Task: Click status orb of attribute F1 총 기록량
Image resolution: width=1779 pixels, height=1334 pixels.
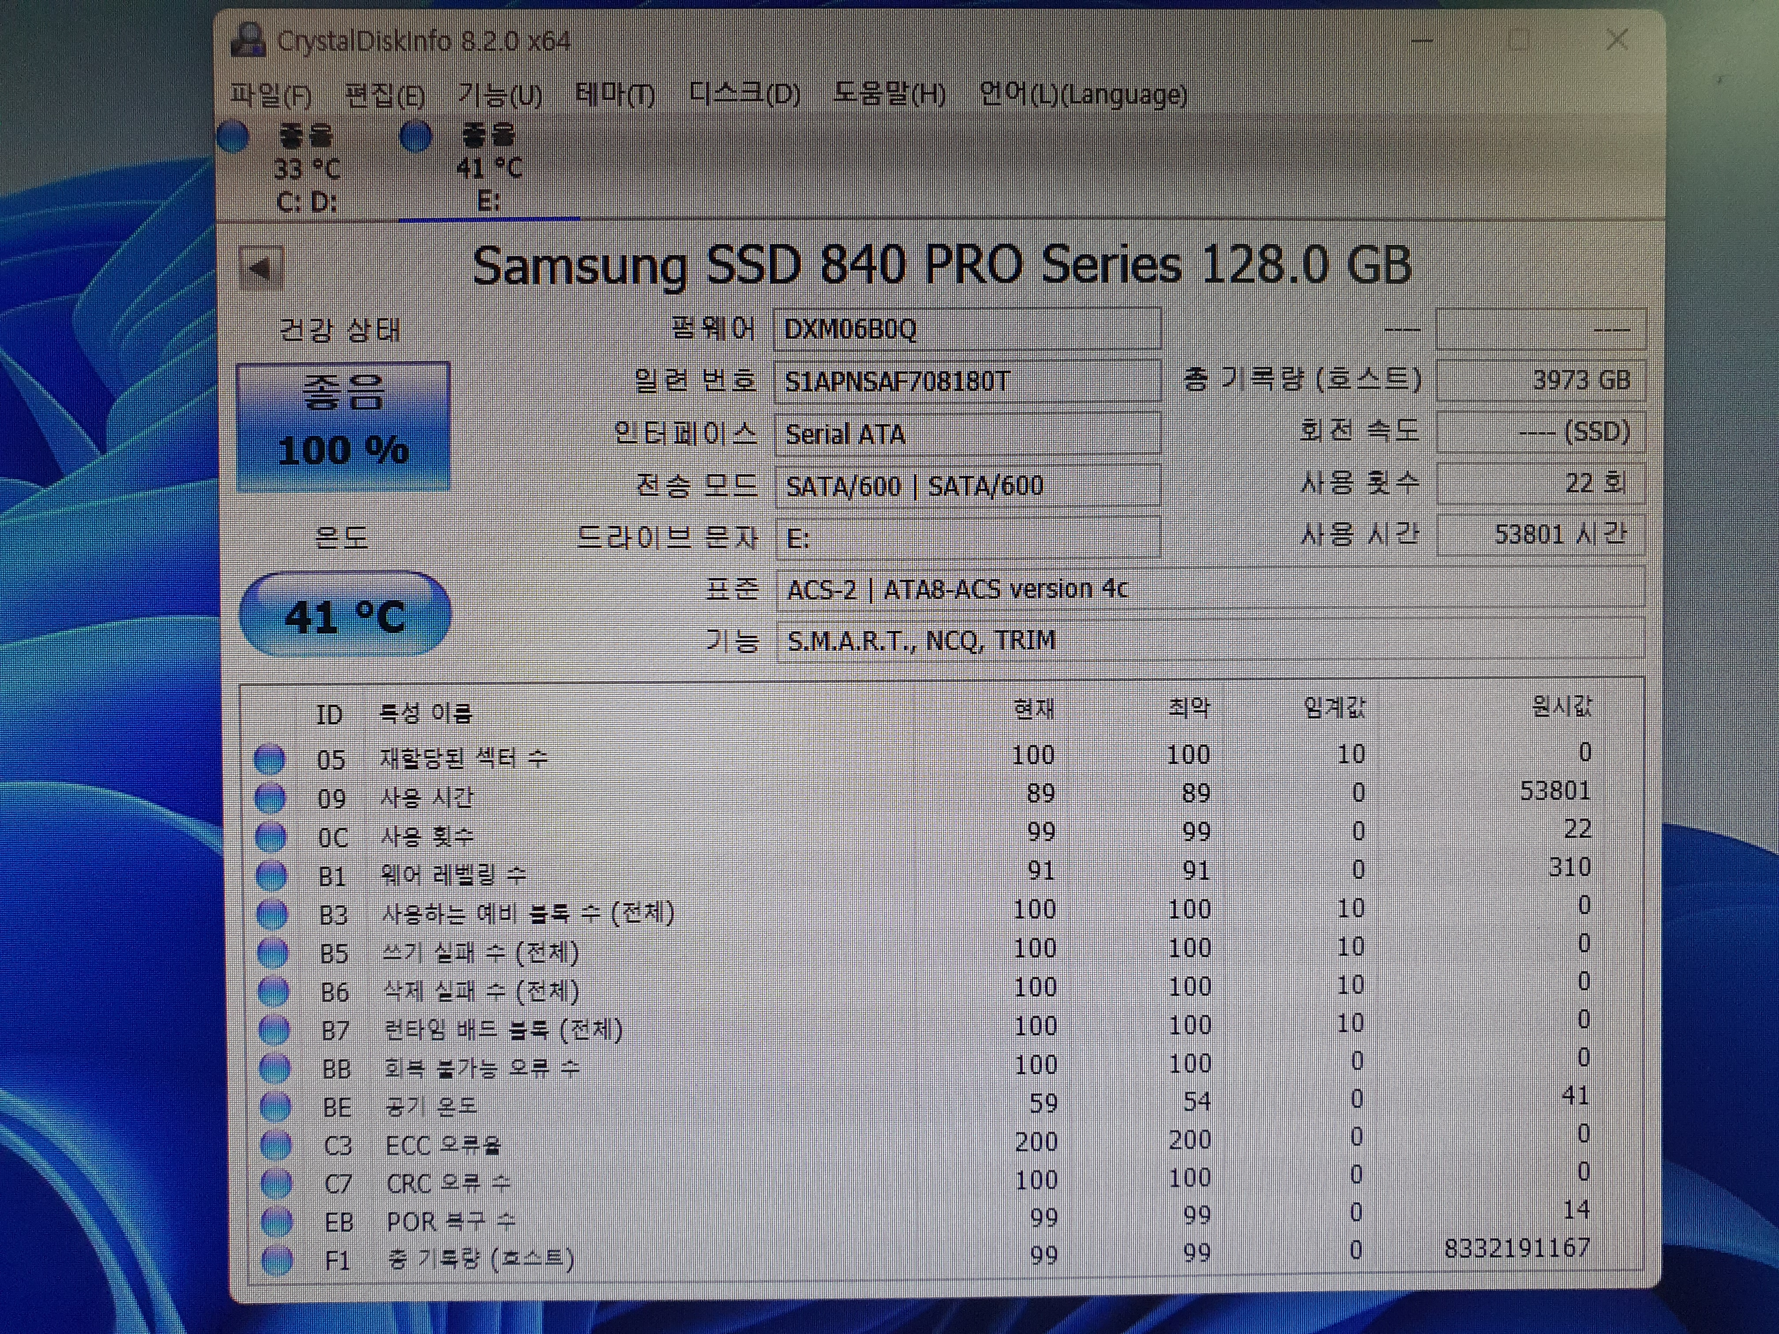Action: [x=278, y=1259]
